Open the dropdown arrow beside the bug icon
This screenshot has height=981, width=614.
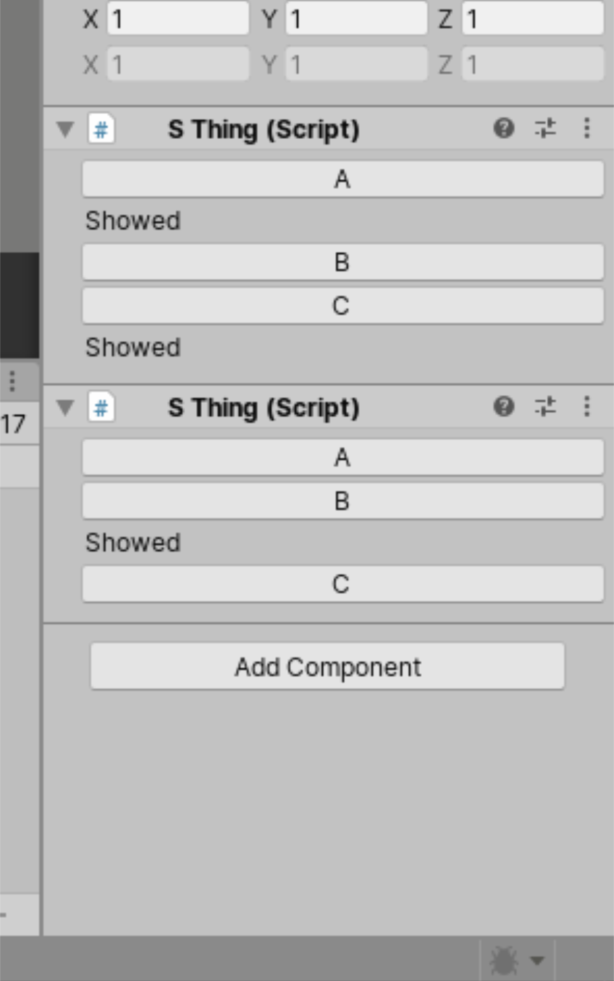(x=537, y=960)
